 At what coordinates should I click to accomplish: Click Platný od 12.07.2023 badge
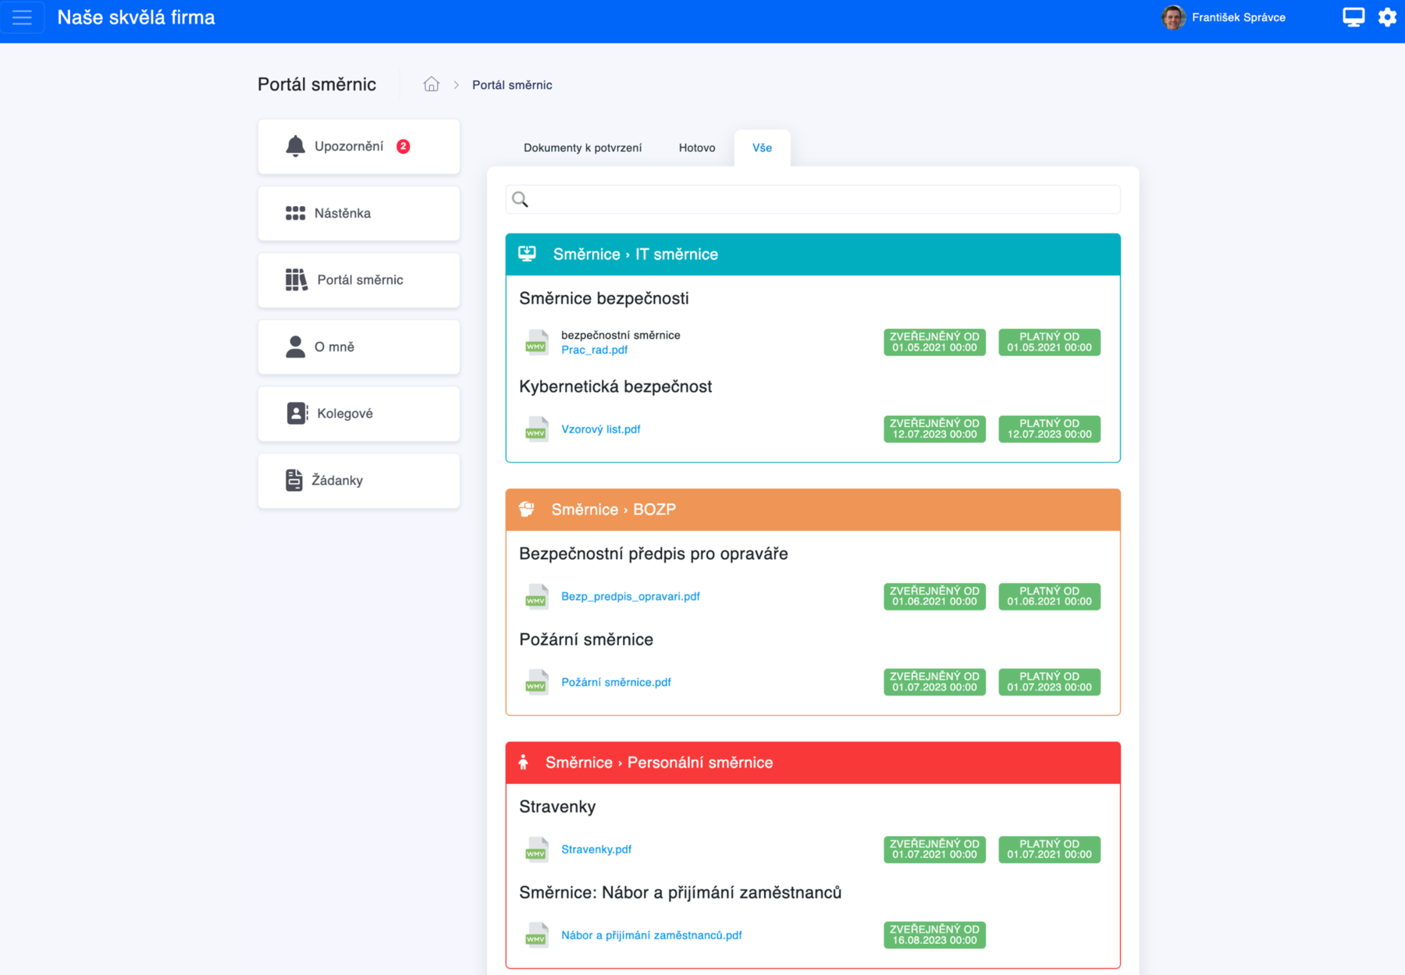click(x=1049, y=429)
